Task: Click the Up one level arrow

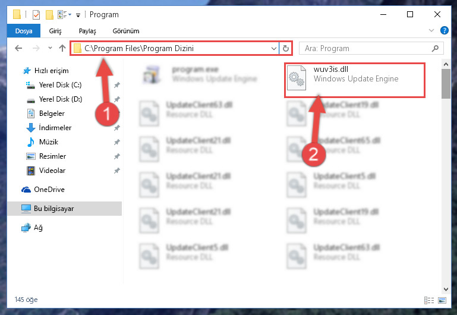Action: [x=62, y=48]
